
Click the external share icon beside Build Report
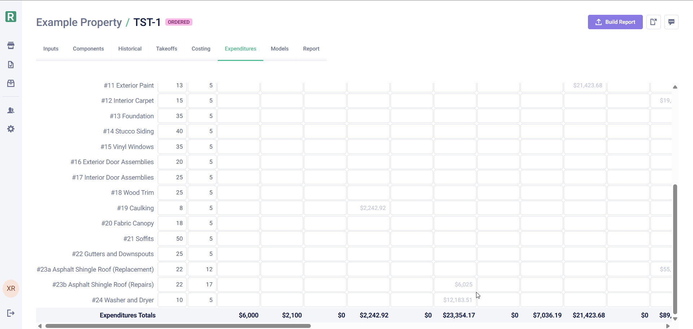[x=654, y=22]
